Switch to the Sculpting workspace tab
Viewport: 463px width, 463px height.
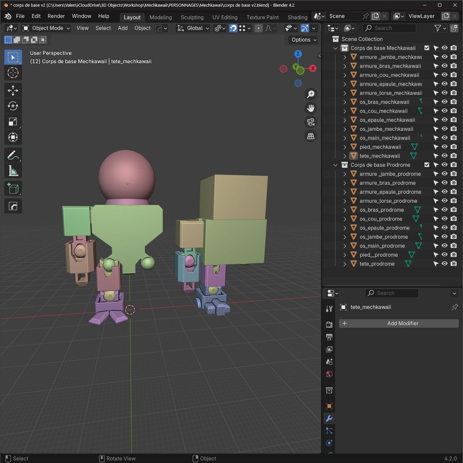(x=192, y=17)
